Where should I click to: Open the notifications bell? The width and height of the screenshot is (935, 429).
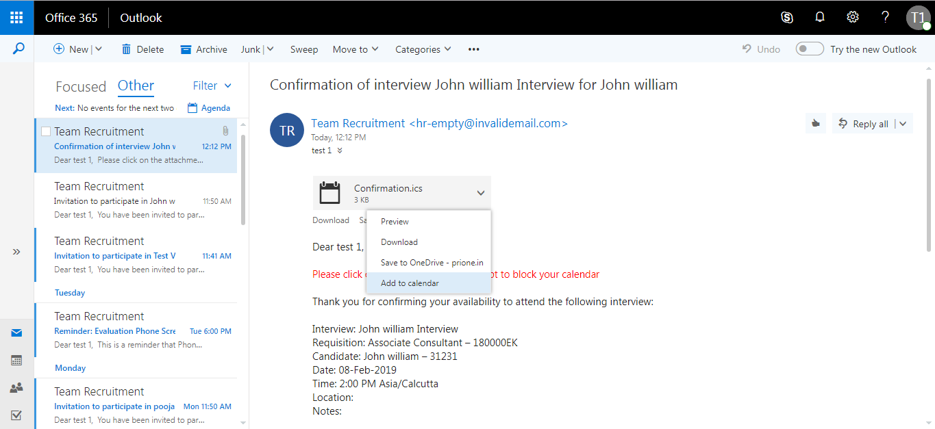820,17
